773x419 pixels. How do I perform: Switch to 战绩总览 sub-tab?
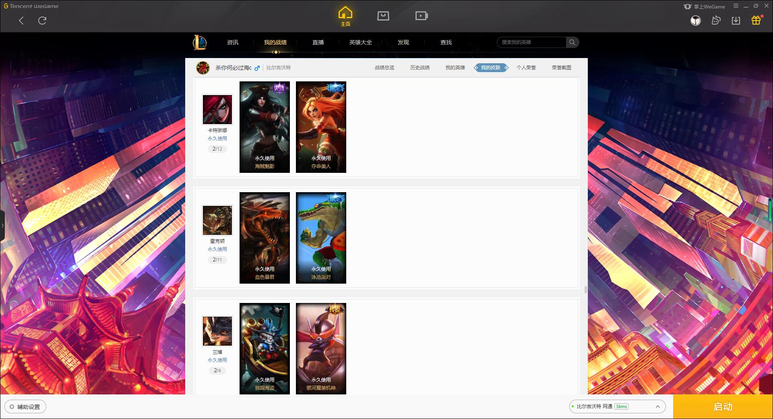(384, 68)
